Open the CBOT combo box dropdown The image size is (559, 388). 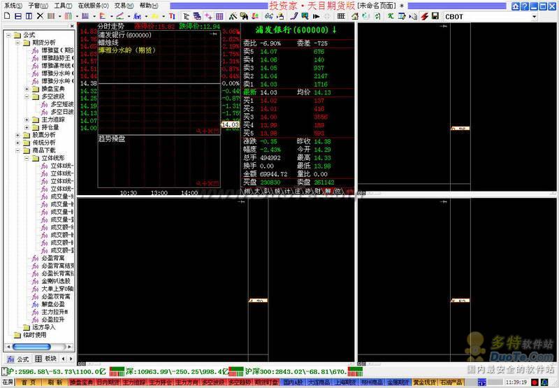[534, 17]
